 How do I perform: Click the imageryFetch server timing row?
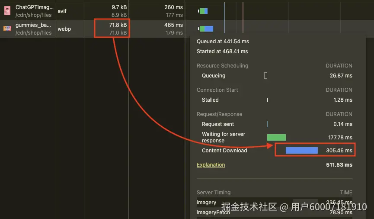coord(274,213)
